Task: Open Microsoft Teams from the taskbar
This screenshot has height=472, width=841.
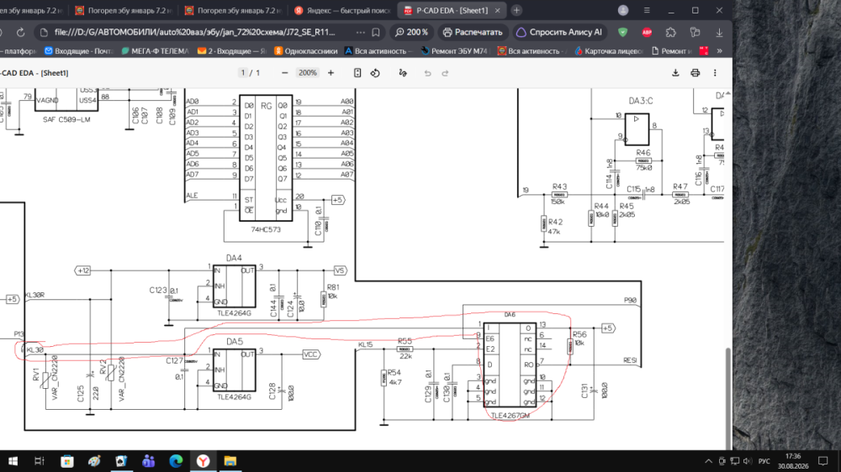Action: tap(149, 461)
